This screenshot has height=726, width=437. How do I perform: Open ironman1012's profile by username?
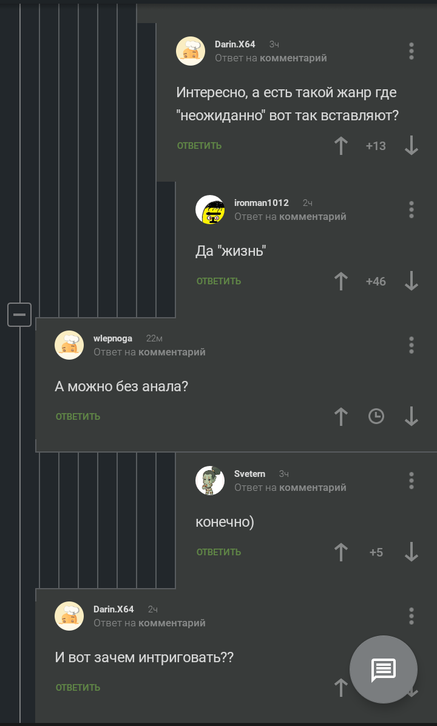(x=261, y=203)
